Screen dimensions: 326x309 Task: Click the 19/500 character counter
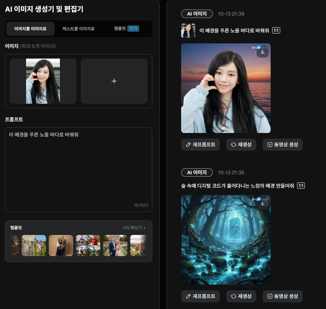141,205
